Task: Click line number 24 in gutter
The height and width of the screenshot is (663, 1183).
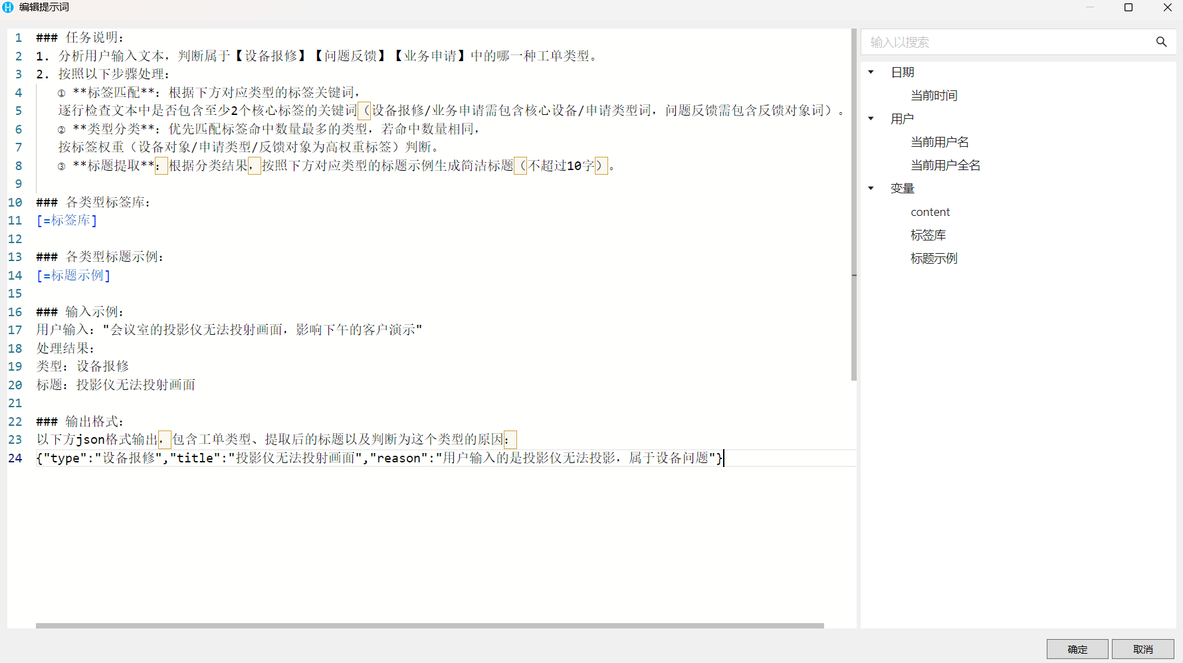Action: pyautogui.click(x=15, y=458)
